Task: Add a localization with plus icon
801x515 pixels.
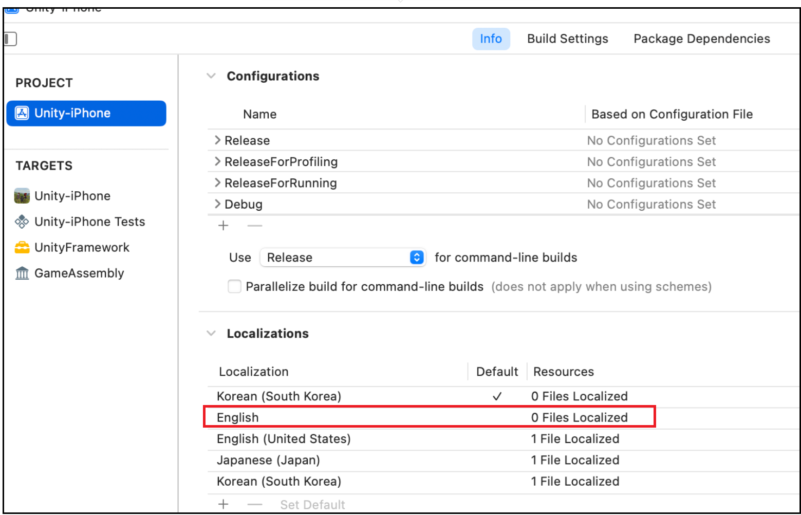Action: (223, 504)
